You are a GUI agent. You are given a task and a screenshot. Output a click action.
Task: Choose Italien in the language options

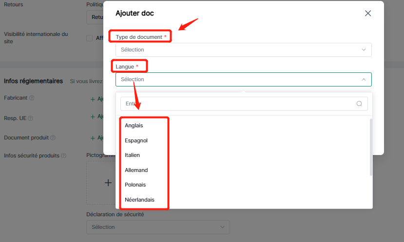(x=132, y=155)
